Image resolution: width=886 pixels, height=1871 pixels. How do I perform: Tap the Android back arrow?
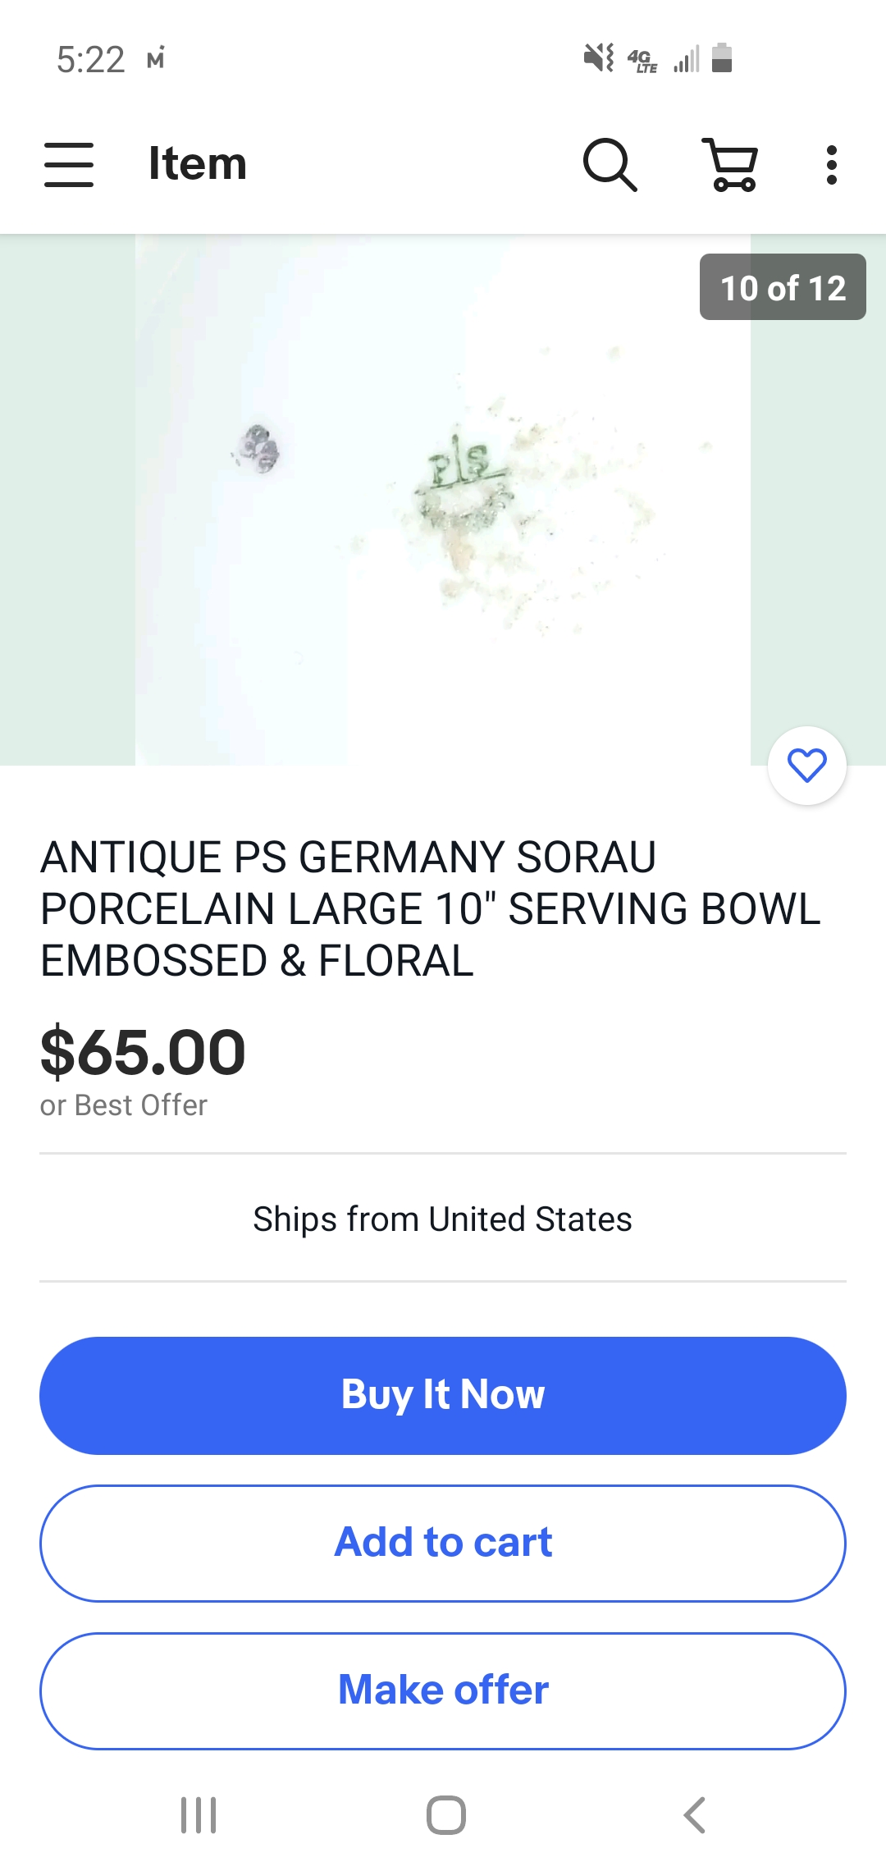(x=695, y=1814)
